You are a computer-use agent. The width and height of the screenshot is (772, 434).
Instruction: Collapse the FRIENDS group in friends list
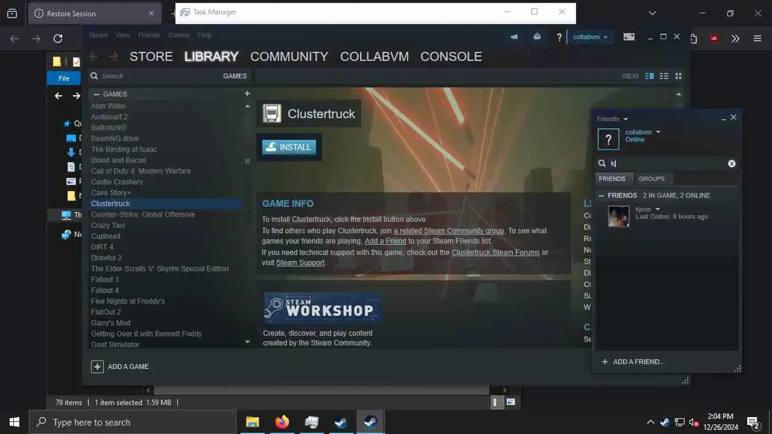(601, 195)
